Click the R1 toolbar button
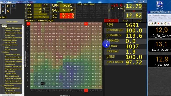Image resolution: width=171 pixels, height=96 pixels. coord(8,6)
